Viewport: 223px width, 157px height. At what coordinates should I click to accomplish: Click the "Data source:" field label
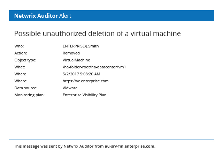click(26, 88)
